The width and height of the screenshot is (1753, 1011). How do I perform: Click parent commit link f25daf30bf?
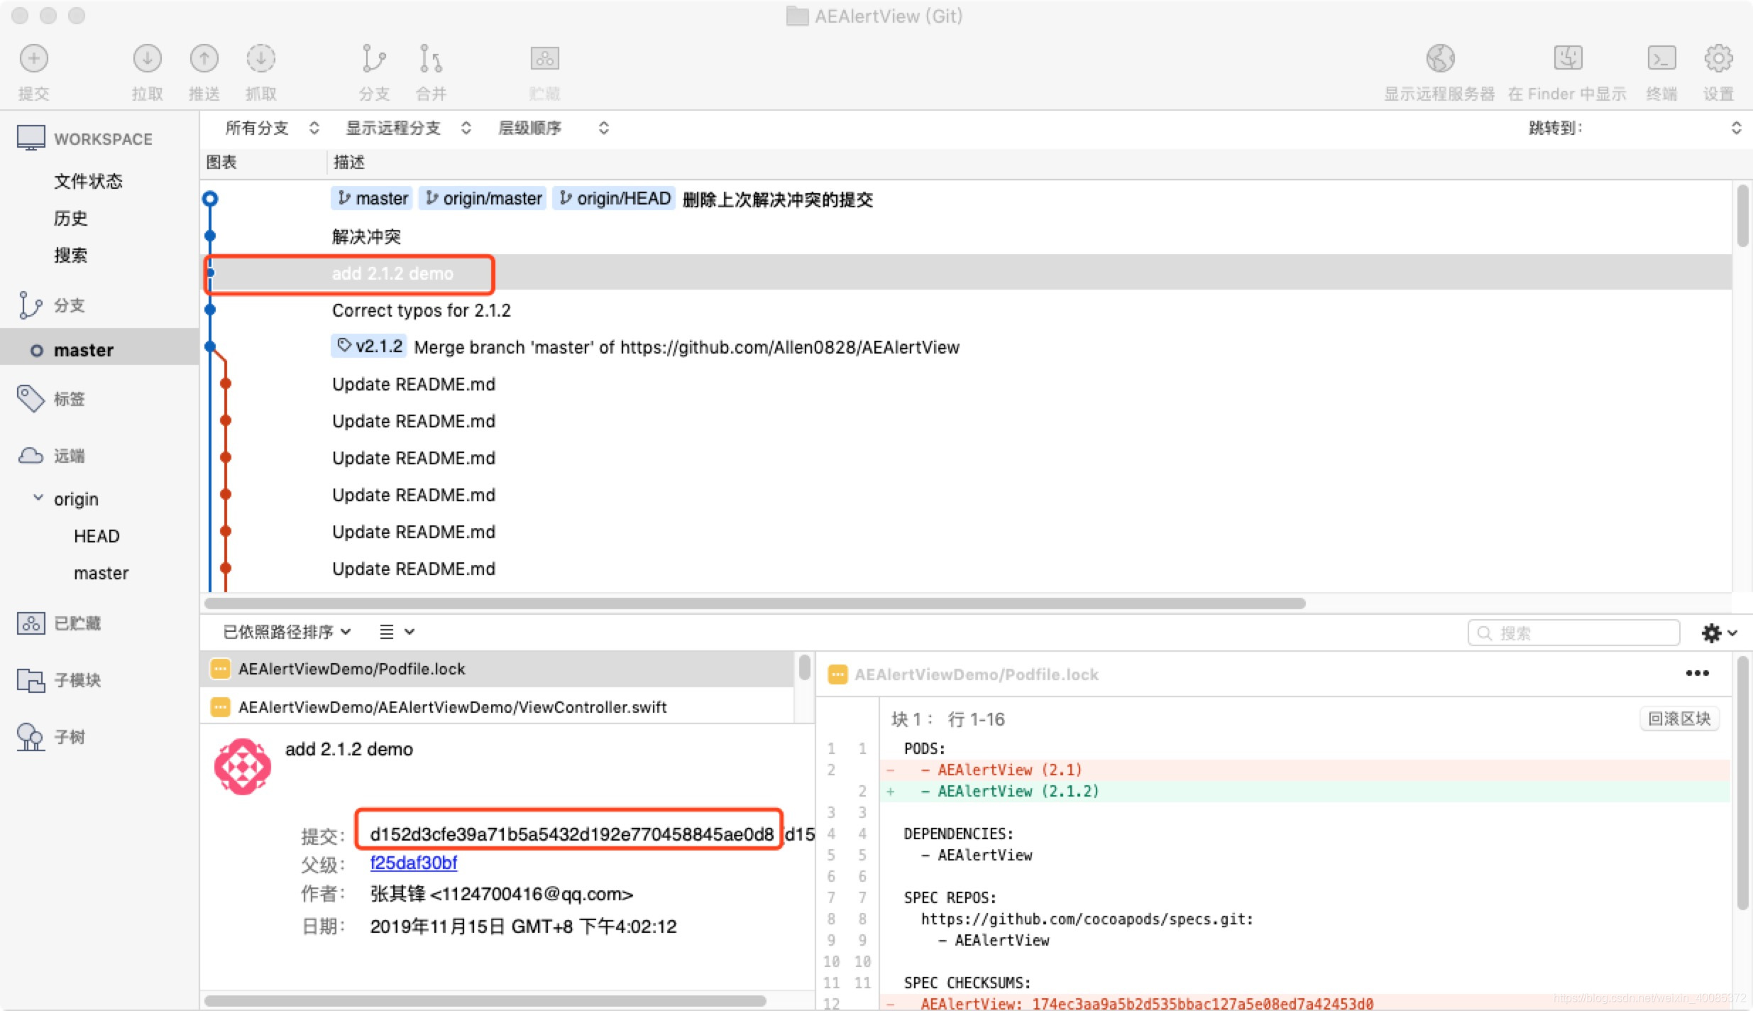pos(413,863)
